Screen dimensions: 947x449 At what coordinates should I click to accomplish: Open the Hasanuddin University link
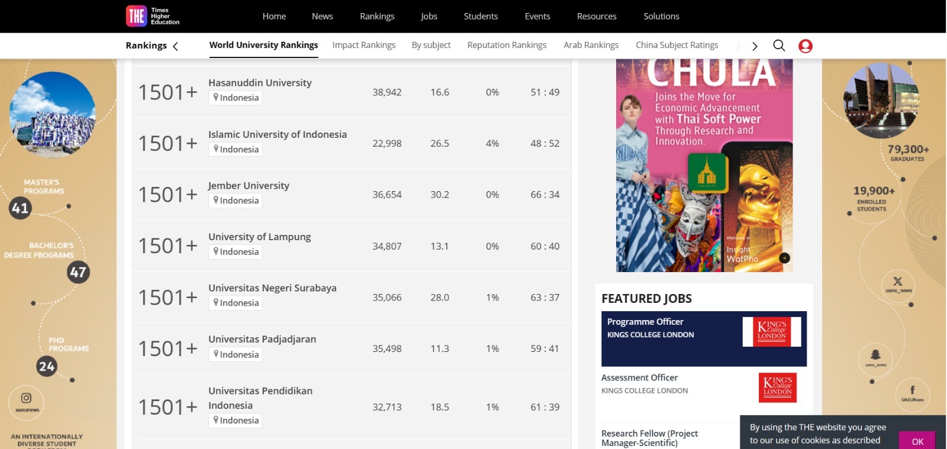click(x=260, y=83)
